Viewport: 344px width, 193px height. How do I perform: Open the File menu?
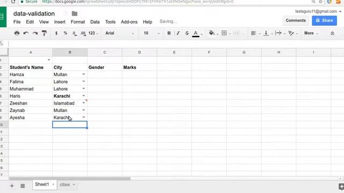pos(17,22)
